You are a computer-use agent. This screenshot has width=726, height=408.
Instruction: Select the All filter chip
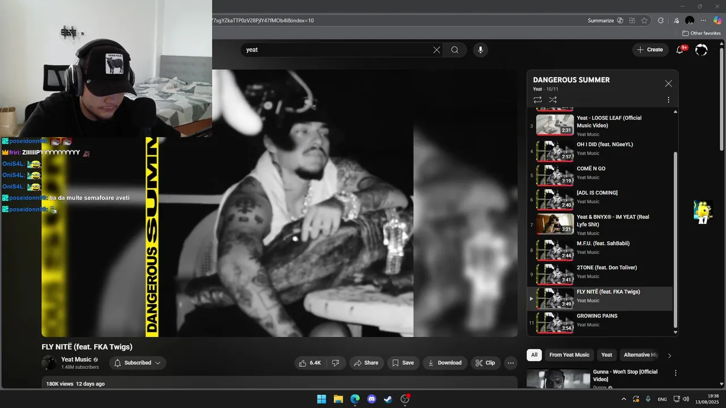(534, 355)
